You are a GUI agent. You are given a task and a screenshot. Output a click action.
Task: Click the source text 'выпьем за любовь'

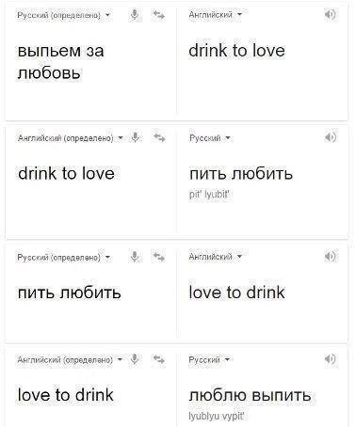click(x=60, y=62)
